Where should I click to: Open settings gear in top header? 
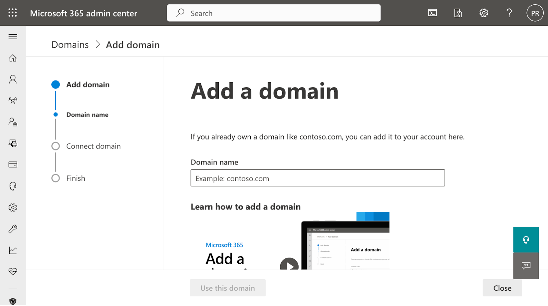click(x=484, y=13)
